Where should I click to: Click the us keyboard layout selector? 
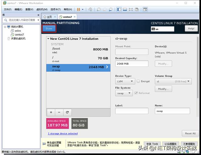162,29
